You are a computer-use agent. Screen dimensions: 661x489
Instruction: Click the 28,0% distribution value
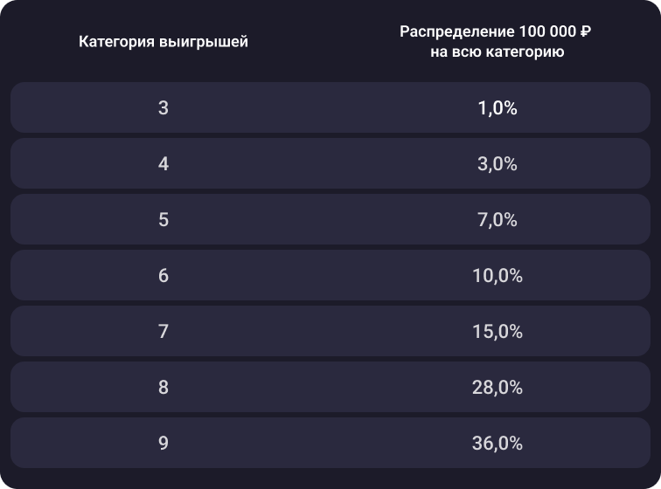(x=497, y=388)
